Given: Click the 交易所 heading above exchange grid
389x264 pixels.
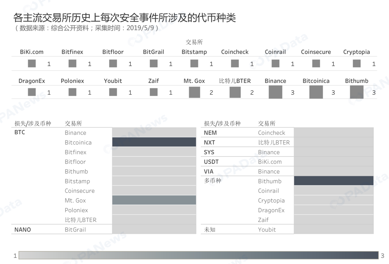Looking at the screenshot, I should 194,42.
